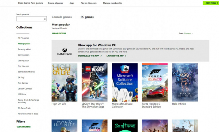Screen dimensions: 219x132
Task: Select All PC games collection
Action: tap(23, 38)
